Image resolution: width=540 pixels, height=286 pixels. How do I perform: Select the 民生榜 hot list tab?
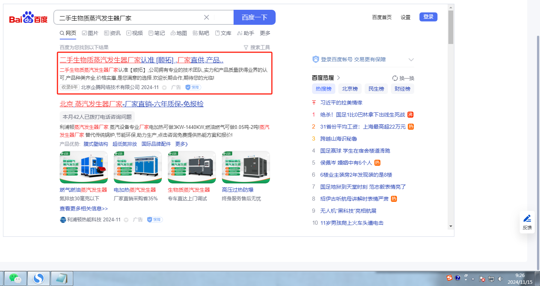[376, 89]
